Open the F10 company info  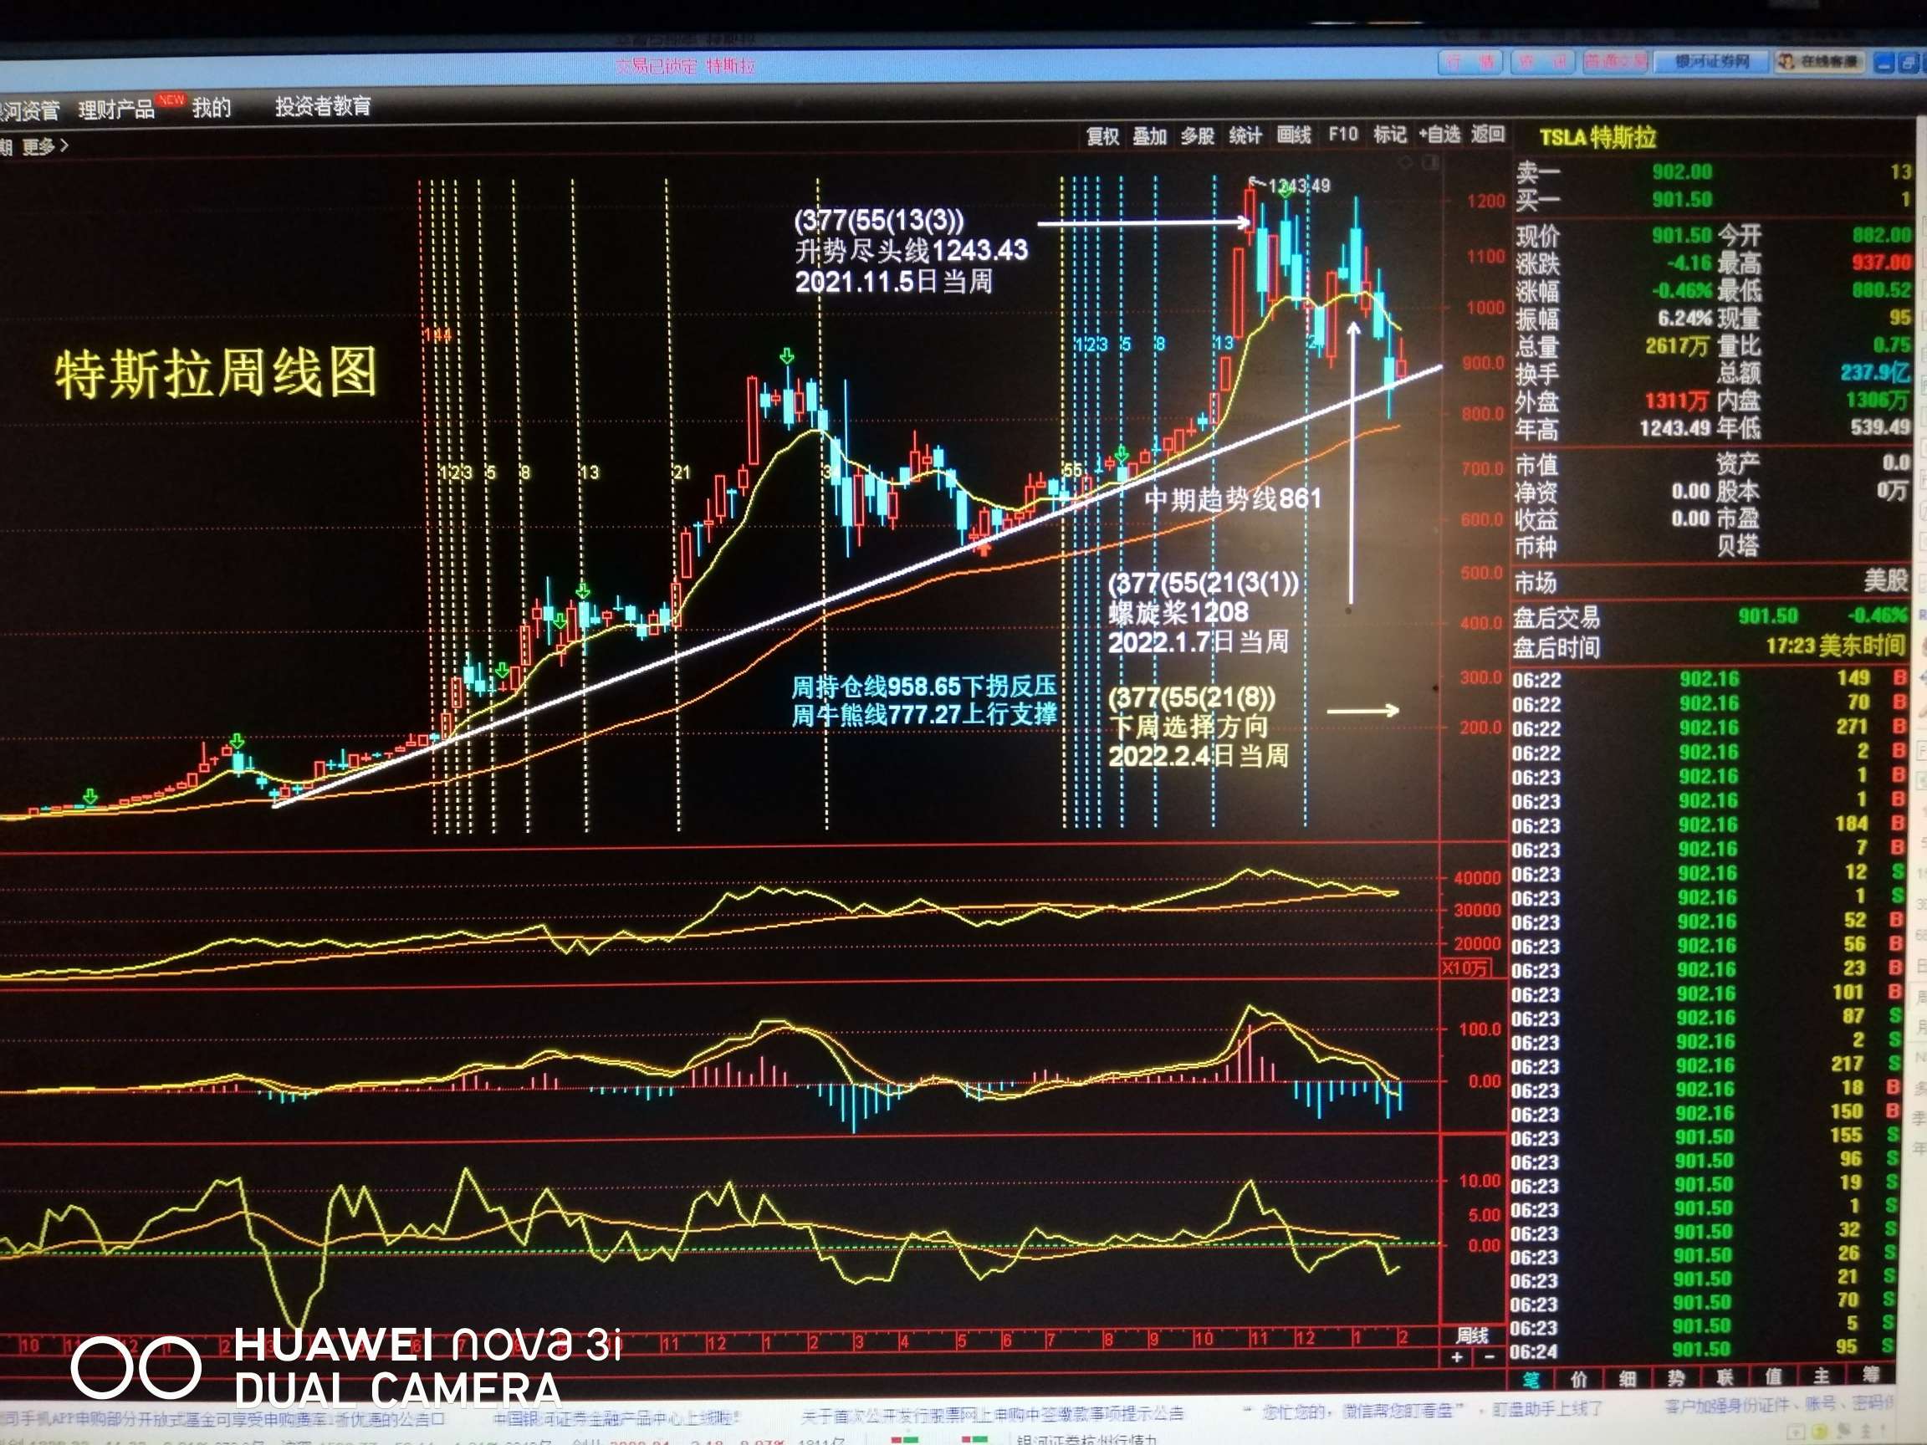point(1342,134)
